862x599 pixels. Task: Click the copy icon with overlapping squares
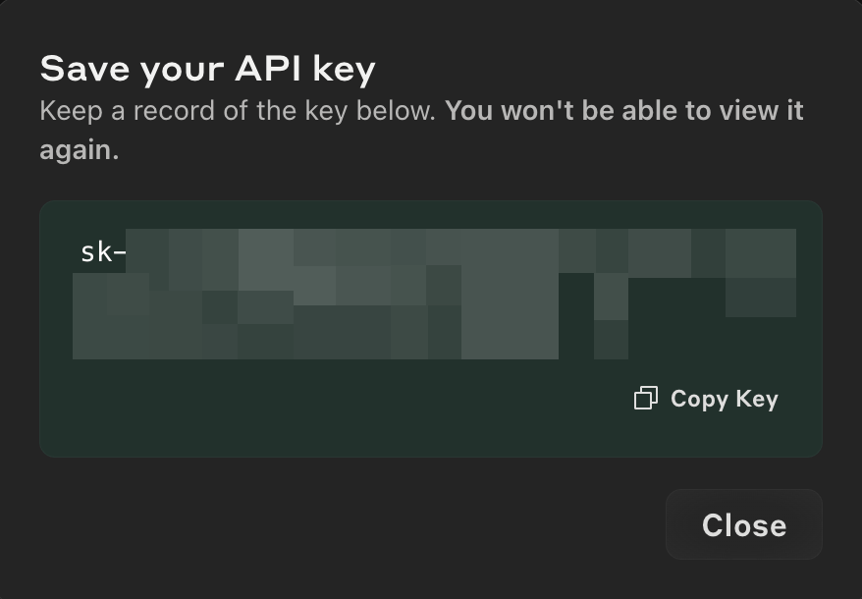tap(645, 398)
